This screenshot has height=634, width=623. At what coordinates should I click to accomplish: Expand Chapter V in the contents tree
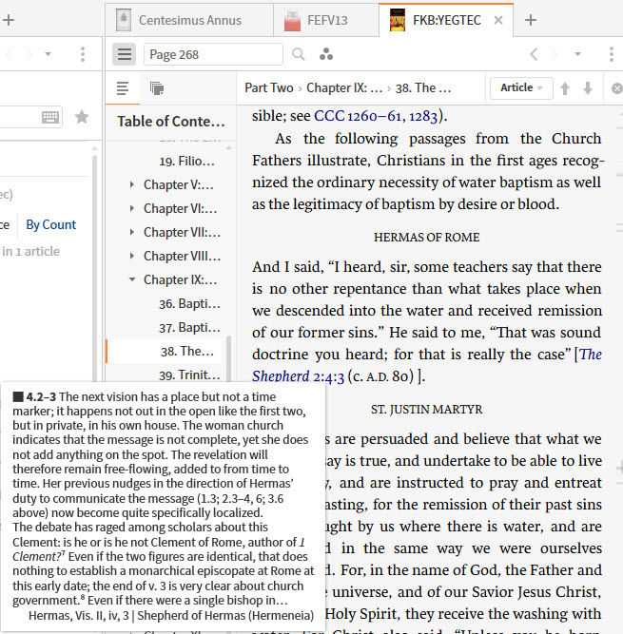(x=132, y=184)
